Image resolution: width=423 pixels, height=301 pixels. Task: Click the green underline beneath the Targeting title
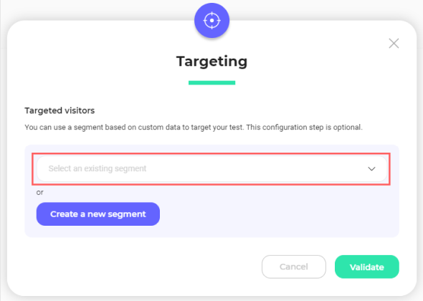211,83
